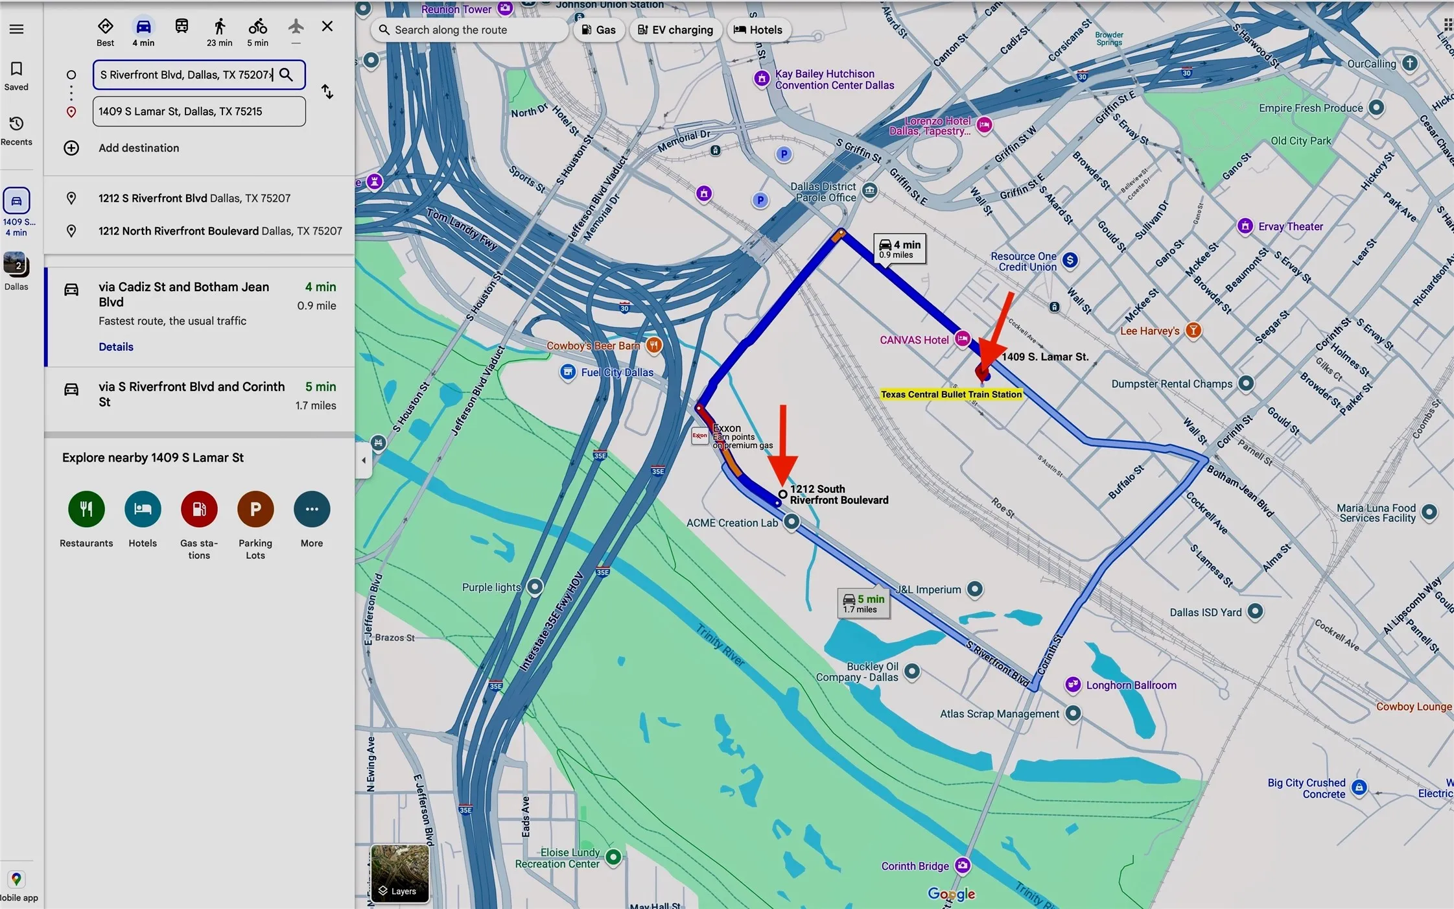Screen dimensions: 1454x909
Task: Select Best travel mode option
Action: coord(105,31)
